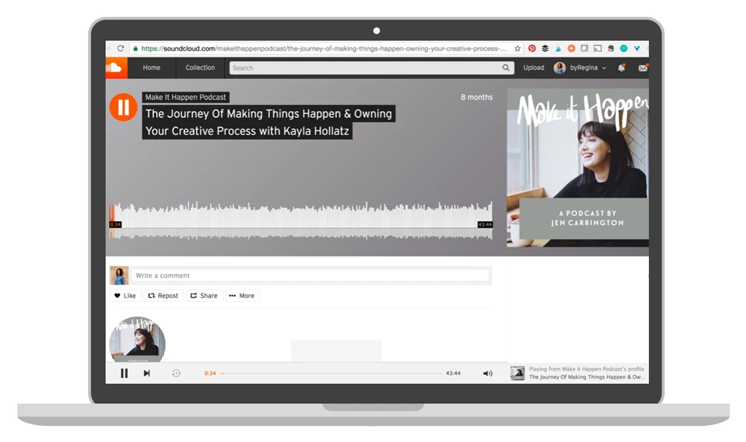Open the Evernote elephant extension icon

pos(611,48)
